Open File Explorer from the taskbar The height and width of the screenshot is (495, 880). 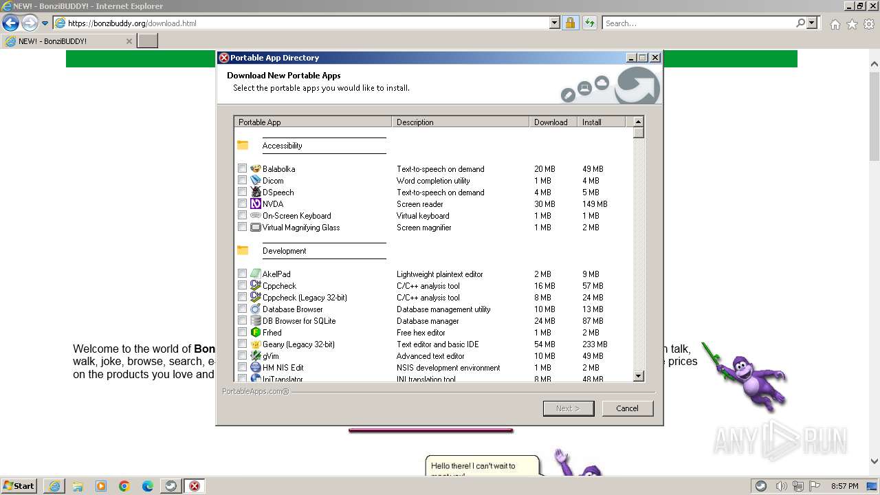78,486
